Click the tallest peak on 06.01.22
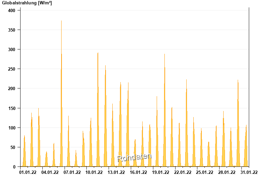Screen dimensions: 269x185 pyautogui.click(x=62, y=94)
